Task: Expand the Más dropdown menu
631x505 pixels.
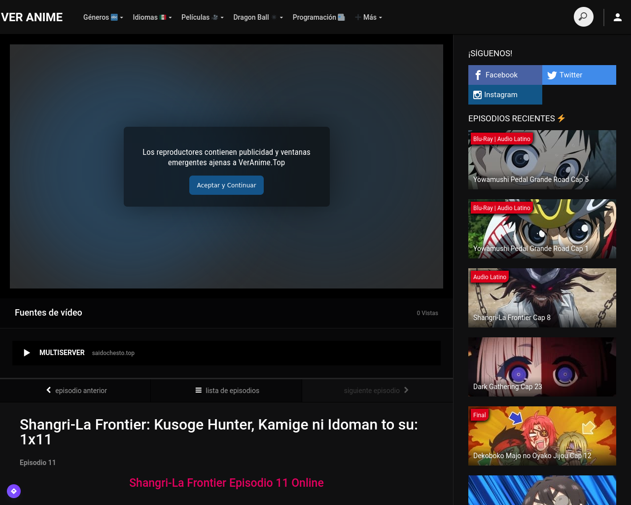Action: (x=369, y=17)
